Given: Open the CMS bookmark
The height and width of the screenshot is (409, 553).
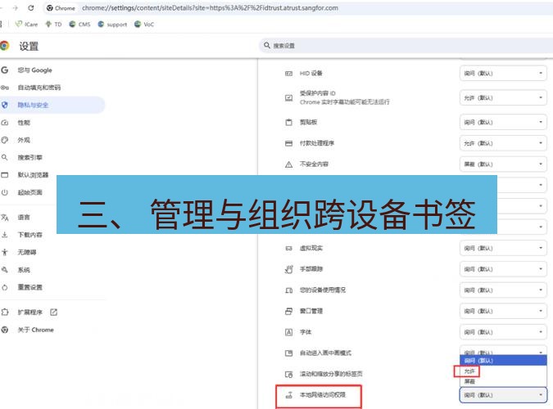Looking at the screenshot, I should coord(79,25).
